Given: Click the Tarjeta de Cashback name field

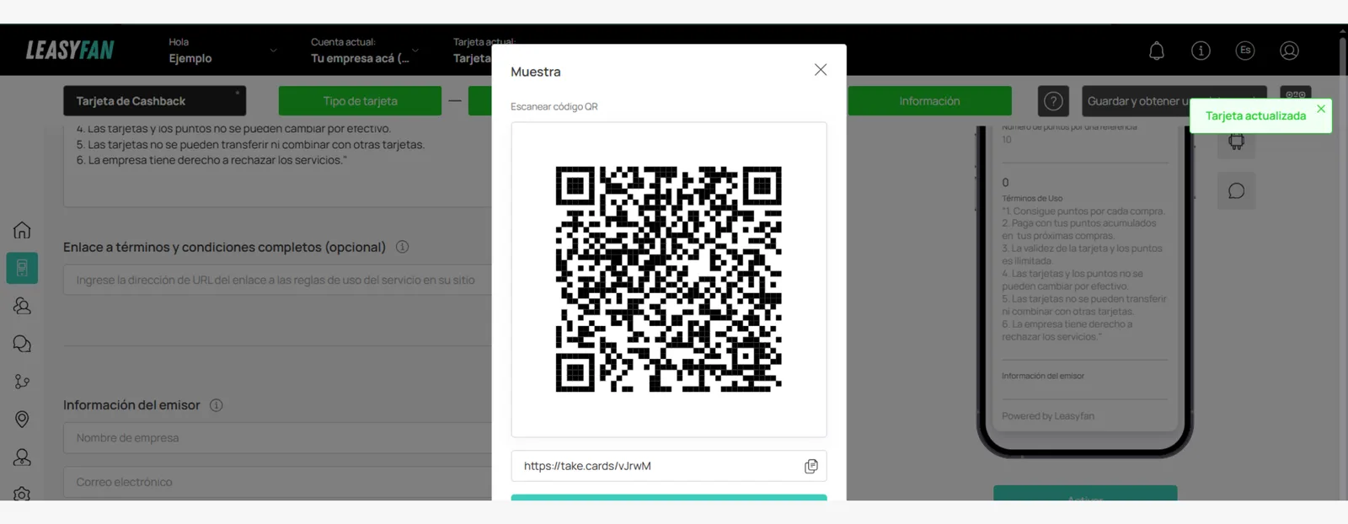Looking at the screenshot, I should point(154,101).
